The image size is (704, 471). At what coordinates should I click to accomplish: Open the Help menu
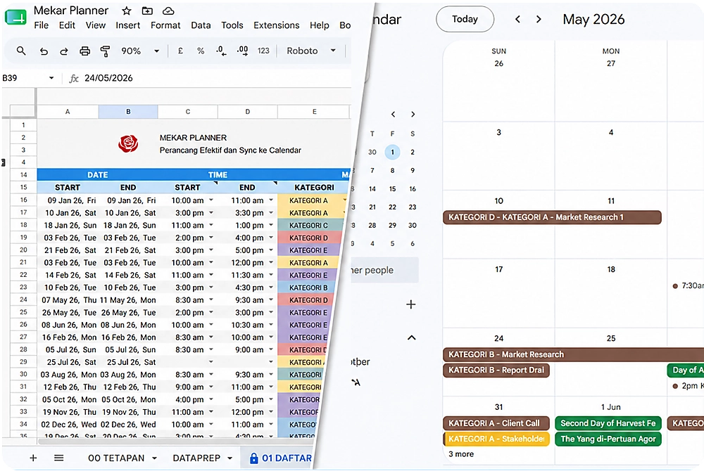319,25
